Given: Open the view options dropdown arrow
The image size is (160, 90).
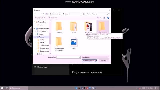Looking at the screenshot, I should pyautogui.click(x=100, y=18).
